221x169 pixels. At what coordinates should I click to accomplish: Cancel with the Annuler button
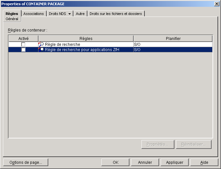(145, 162)
